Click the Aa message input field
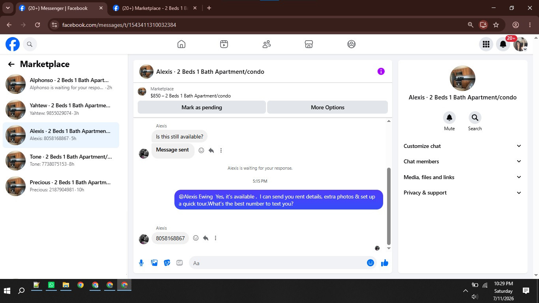The image size is (539, 303). [x=282, y=263]
